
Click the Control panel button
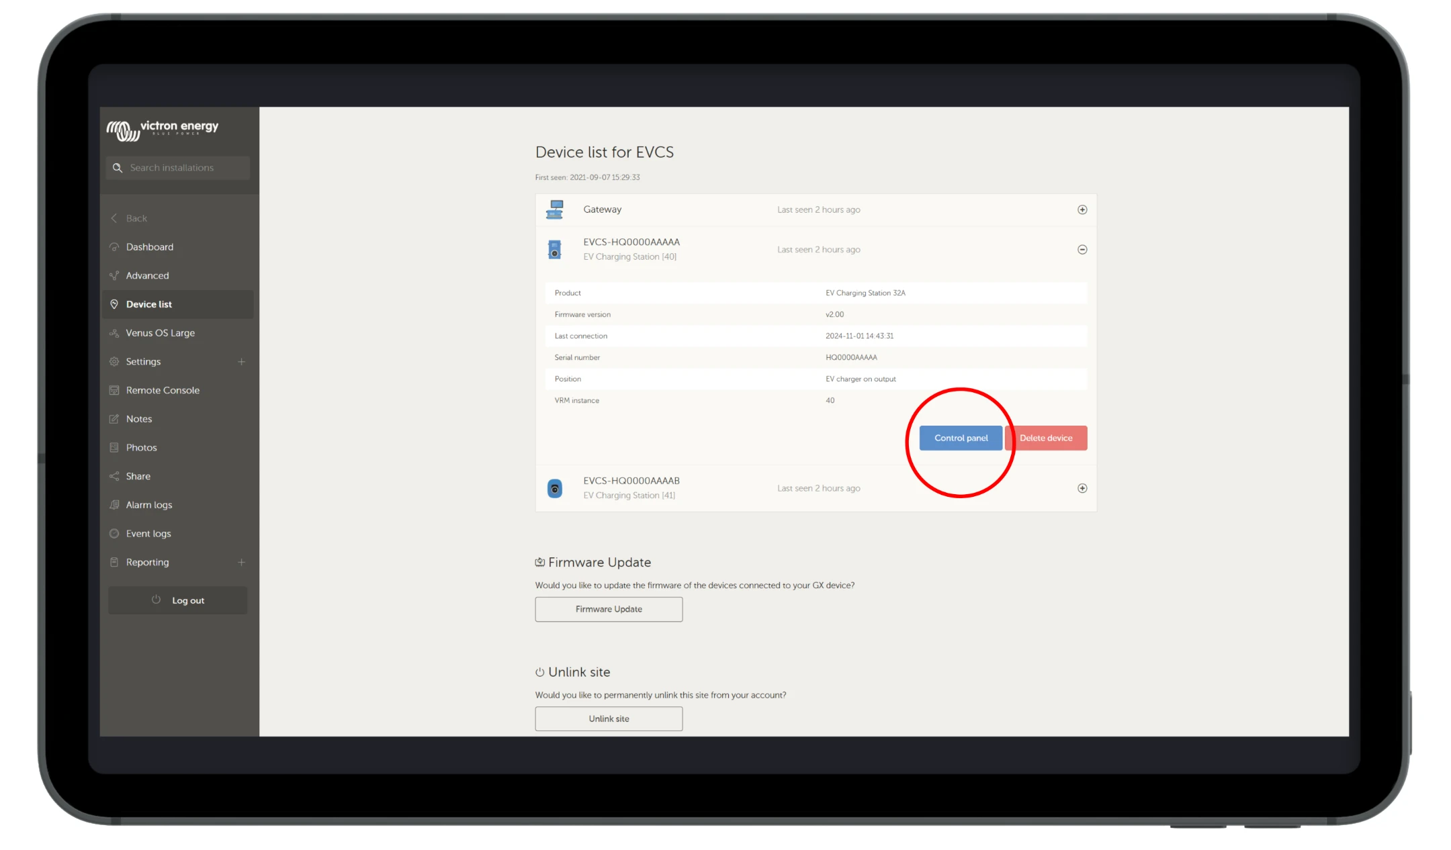point(960,437)
